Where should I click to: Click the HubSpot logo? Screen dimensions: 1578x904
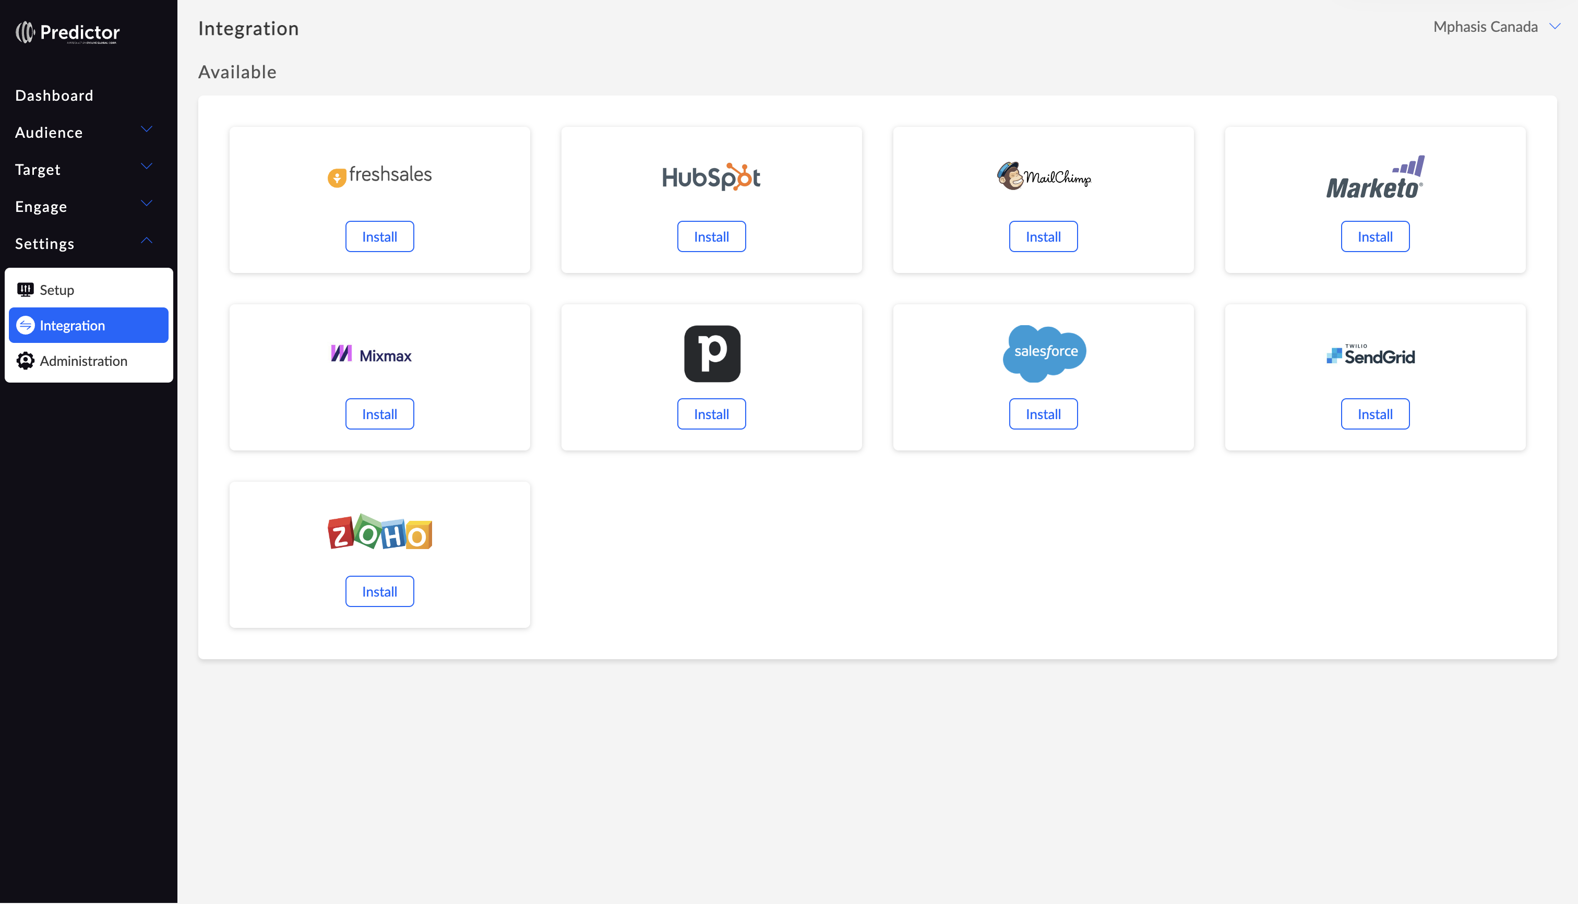tap(711, 177)
